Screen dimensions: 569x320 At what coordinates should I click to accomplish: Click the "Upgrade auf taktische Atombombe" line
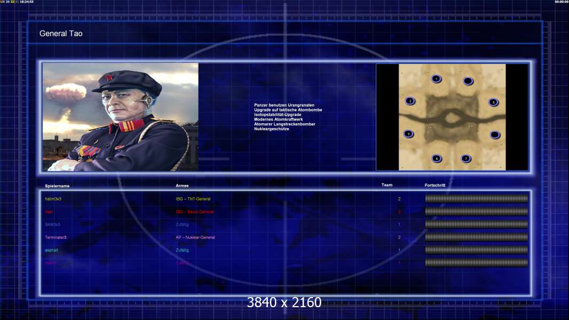pos(288,110)
